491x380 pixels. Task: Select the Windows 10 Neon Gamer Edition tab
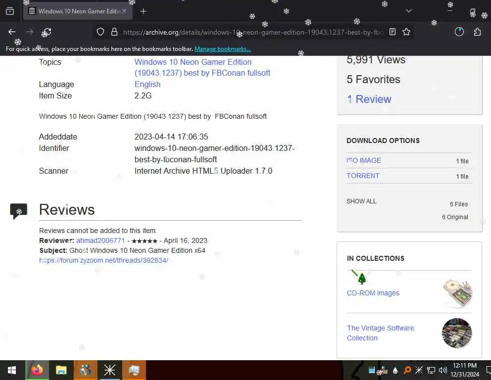78,11
